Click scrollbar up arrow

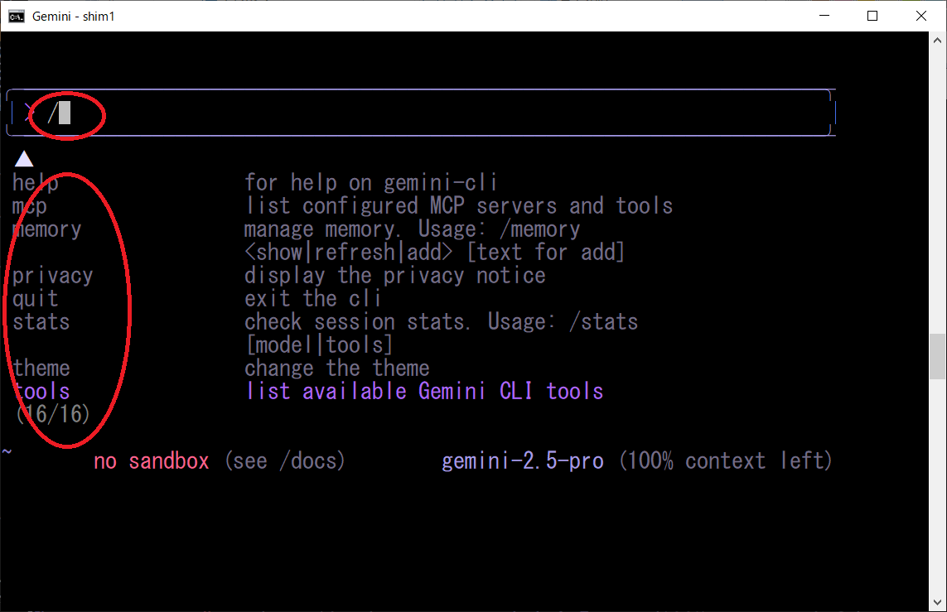tap(937, 41)
